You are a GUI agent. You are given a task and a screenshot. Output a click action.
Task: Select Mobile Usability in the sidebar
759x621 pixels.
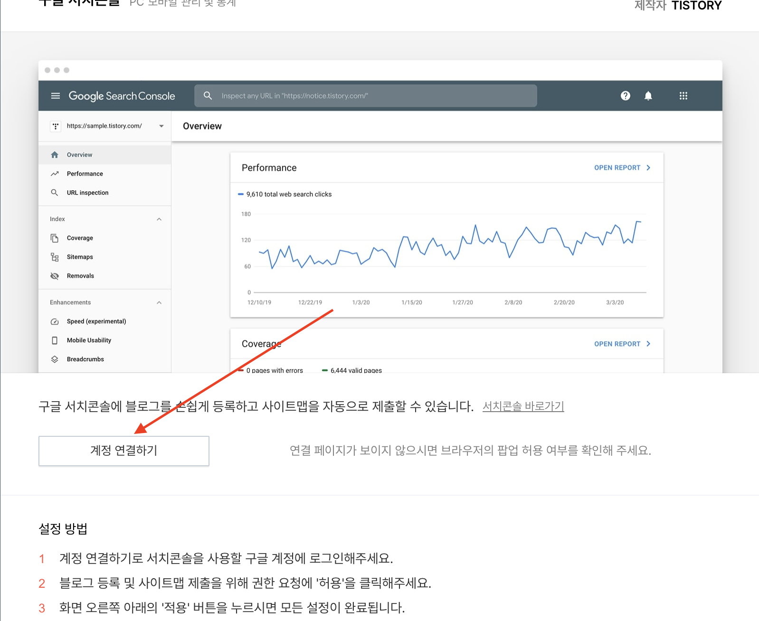(x=104, y=340)
